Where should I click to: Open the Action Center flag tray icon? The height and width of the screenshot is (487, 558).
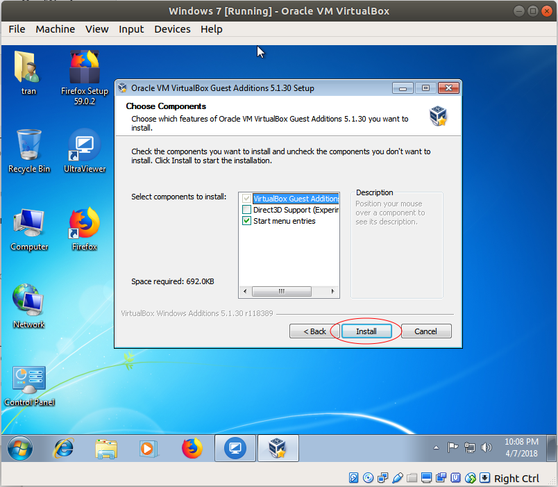click(453, 447)
